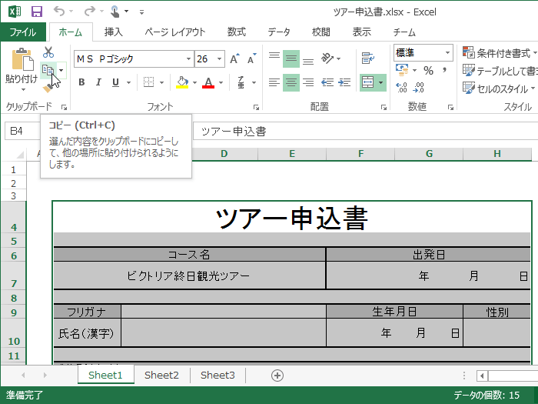
Task: Click the B4 name box
Action: pos(22,131)
